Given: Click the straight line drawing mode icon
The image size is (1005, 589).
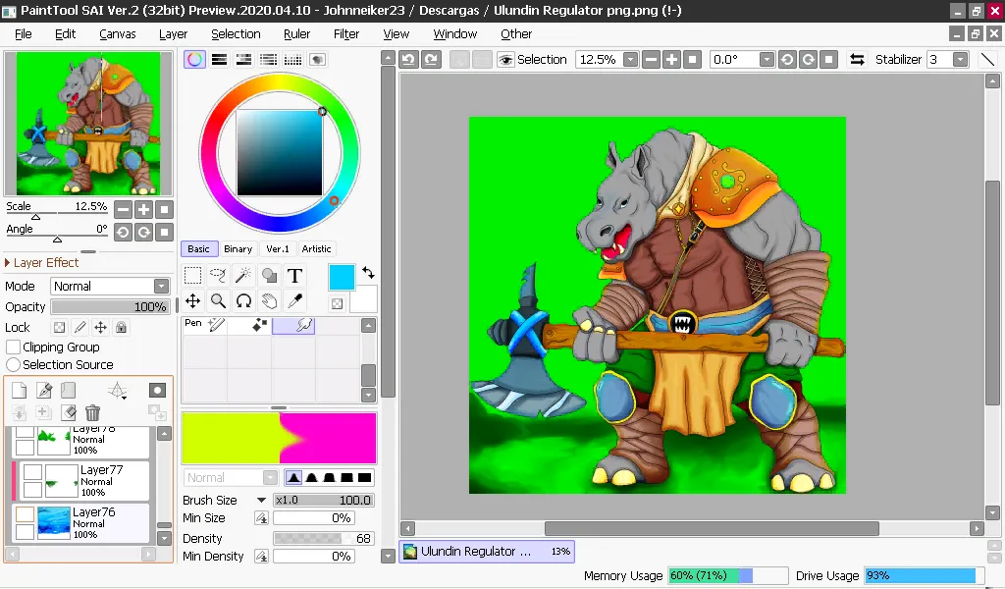Looking at the screenshot, I should [x=987, y=60].
